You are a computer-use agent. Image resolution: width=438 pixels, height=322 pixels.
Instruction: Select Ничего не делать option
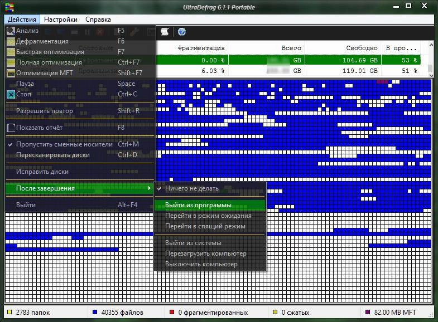tap(209, 188)
